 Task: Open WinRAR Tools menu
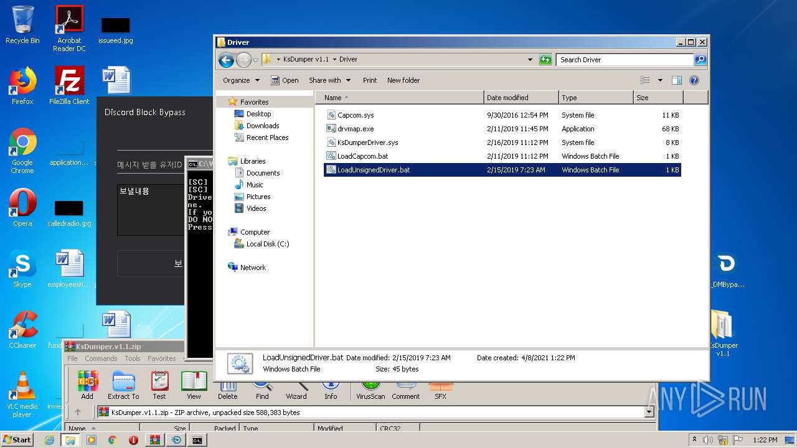[133, 358]
